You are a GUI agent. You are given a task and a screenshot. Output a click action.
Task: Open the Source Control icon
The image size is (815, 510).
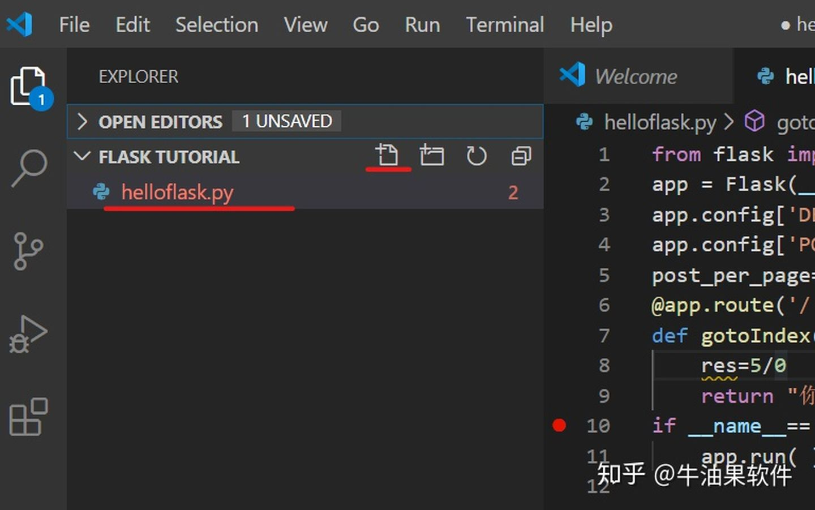click(29, 251)
